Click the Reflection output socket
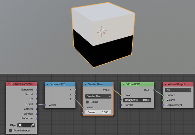Viewport: 195px width, 135px height. click(x=37, y=118)
